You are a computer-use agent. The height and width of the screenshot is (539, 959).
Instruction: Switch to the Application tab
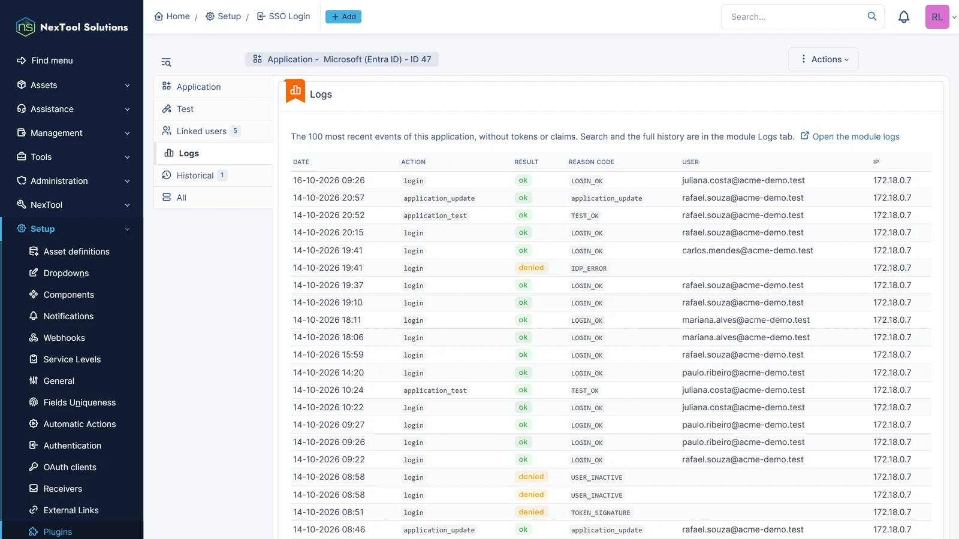point(213,87)
